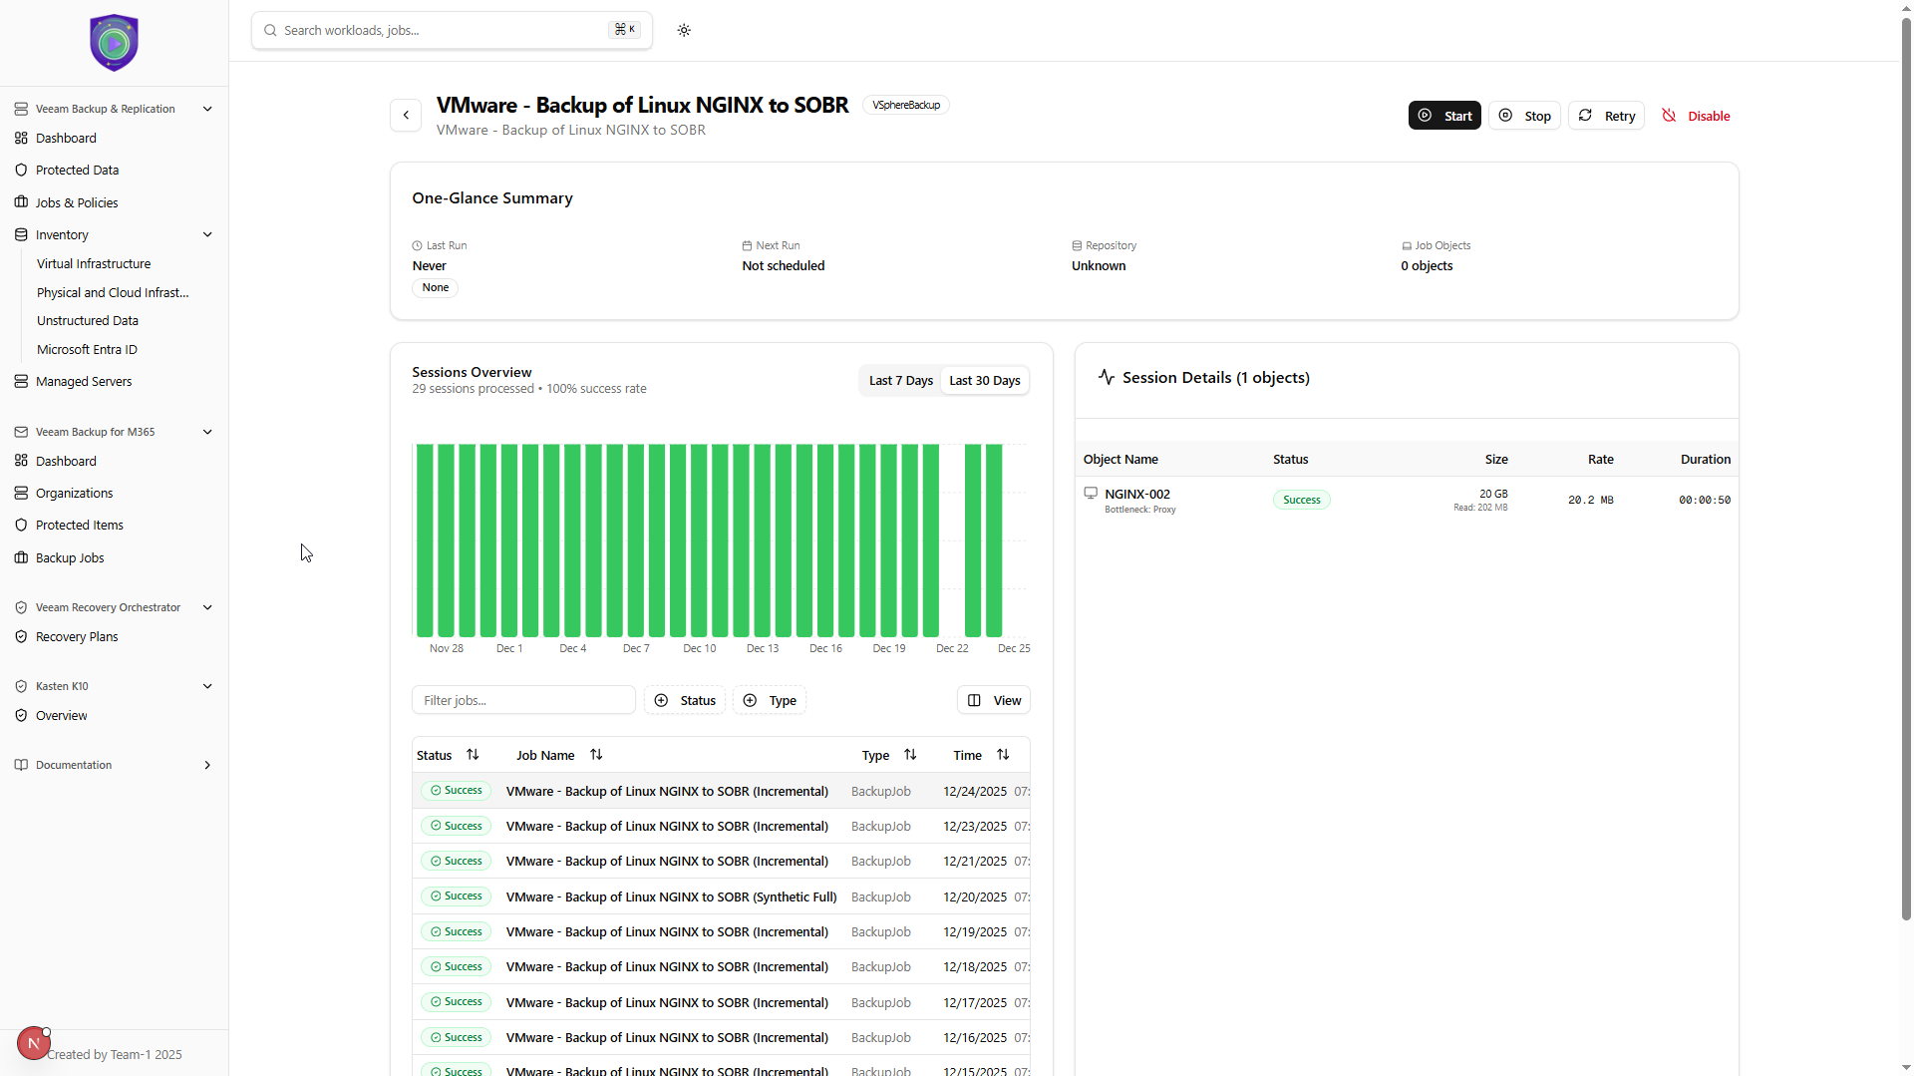1914x1076 pixels.
Task: Sort sessions by Time column arrows
Action: (x=1003, y=755)
